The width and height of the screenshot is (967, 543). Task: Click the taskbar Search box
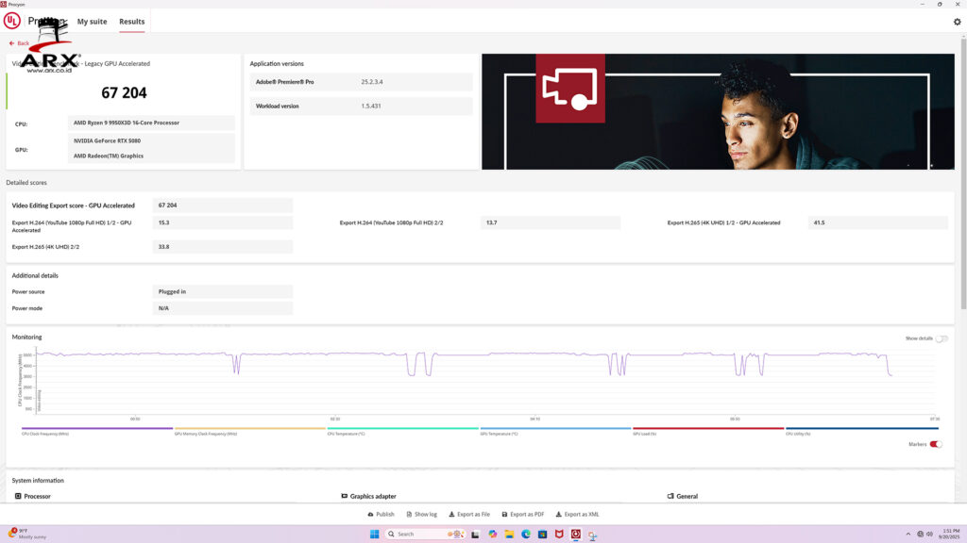[416, 535]
